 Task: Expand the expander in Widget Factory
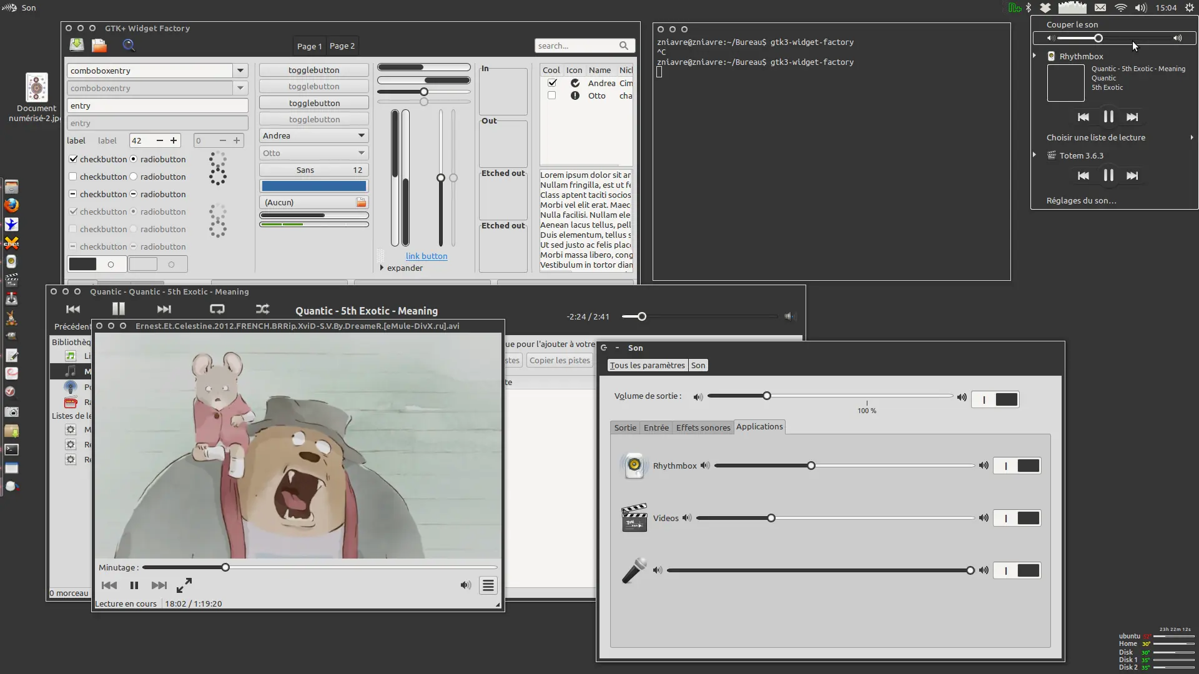point(402,268)
